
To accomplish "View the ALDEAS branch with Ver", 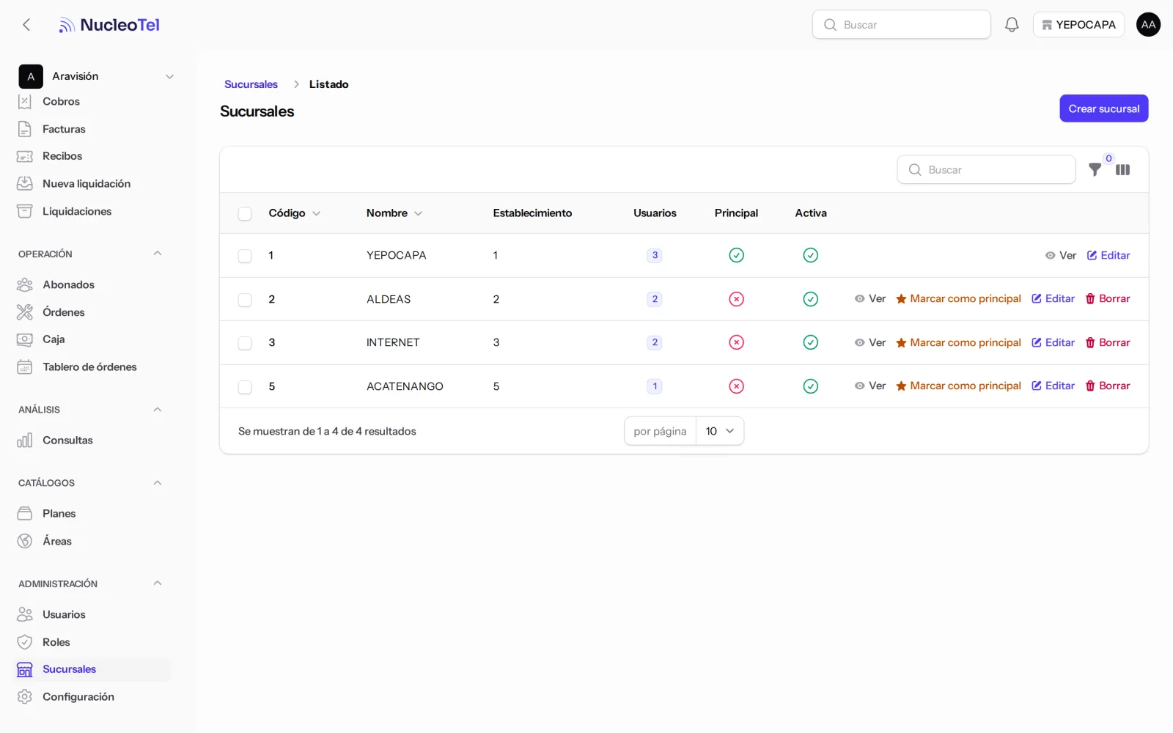I will (870, 299).
